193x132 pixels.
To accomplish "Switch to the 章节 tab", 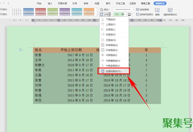I will [108, 4].
